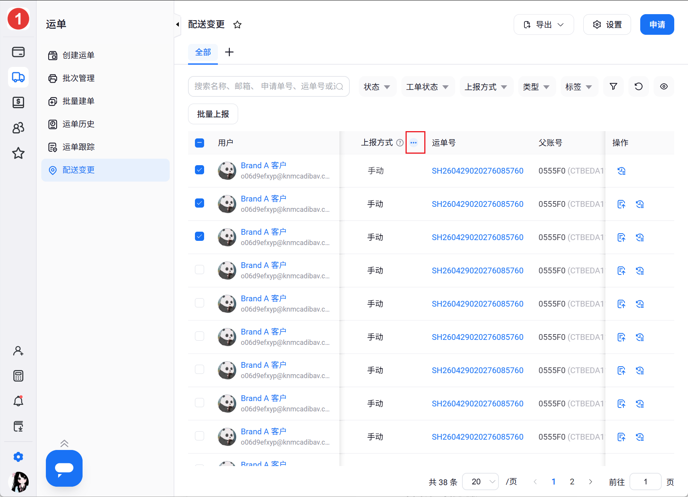Toggle the select-all header checkbox

[x=200, y=143]
